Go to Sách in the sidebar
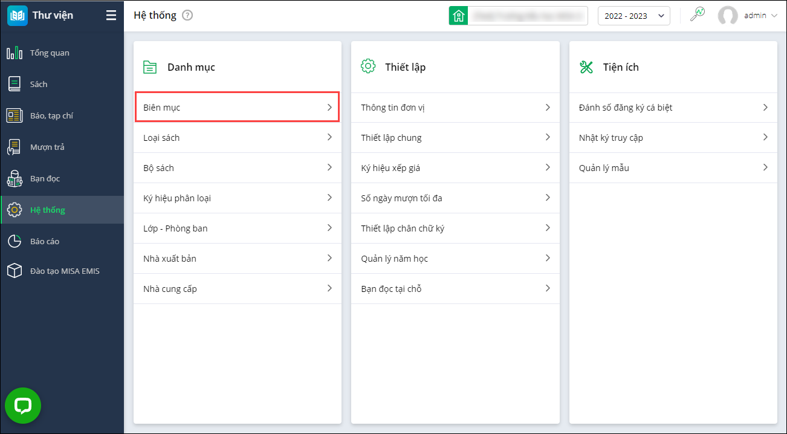 [39, 85]
